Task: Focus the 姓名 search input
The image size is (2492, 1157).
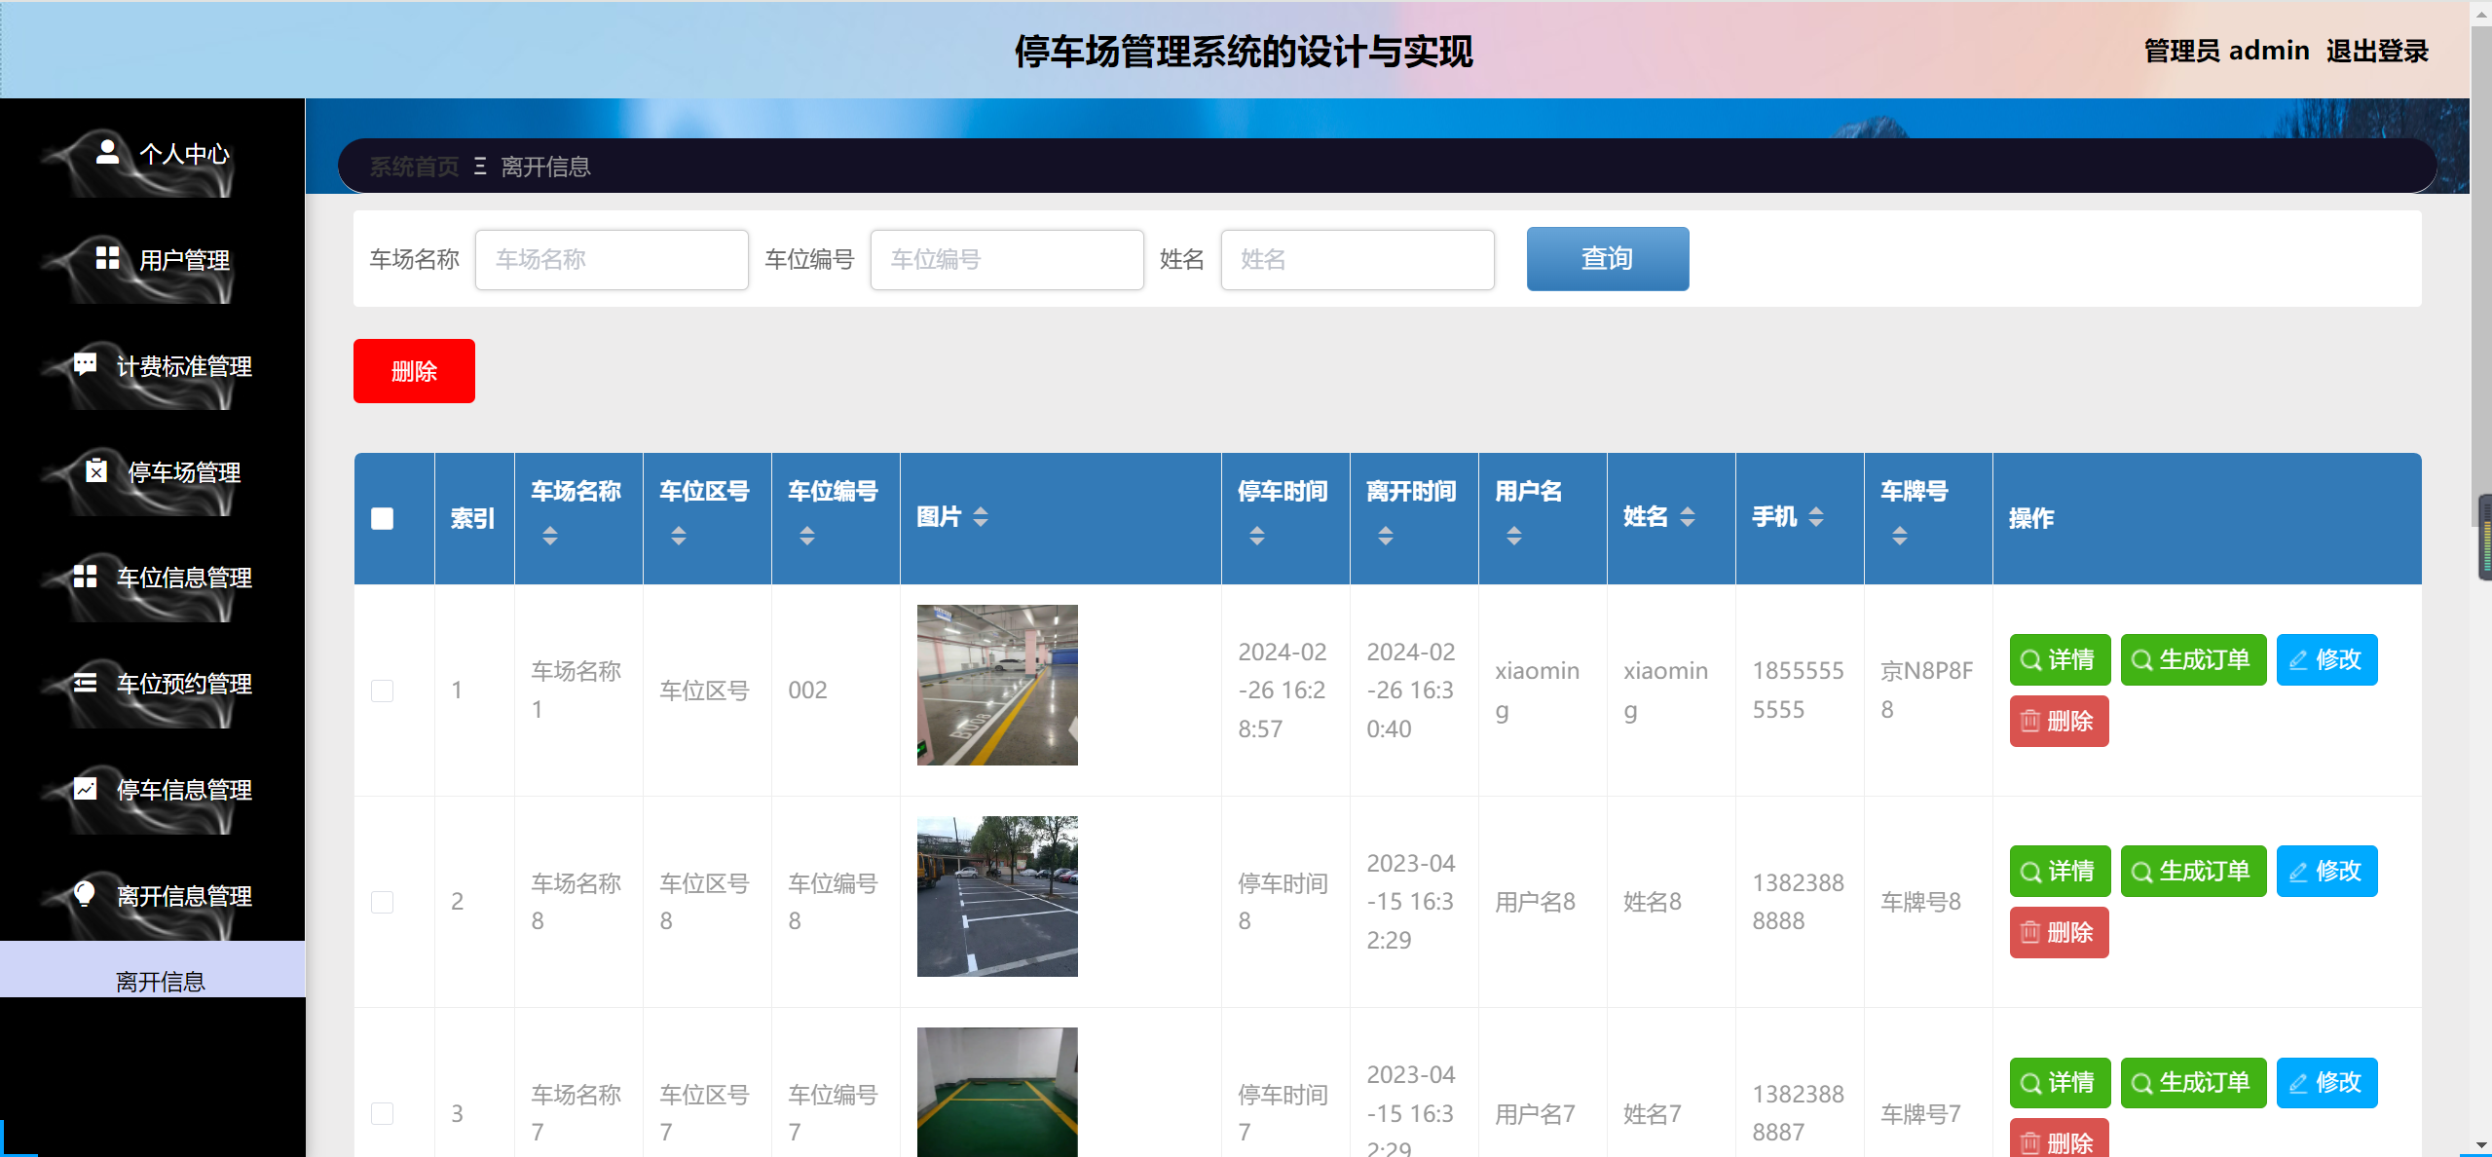Action: [1358, 259]
